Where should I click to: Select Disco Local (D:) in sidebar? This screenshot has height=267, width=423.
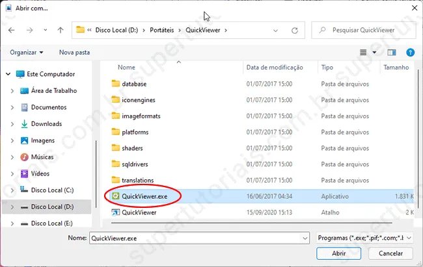[x=52, y=207]
